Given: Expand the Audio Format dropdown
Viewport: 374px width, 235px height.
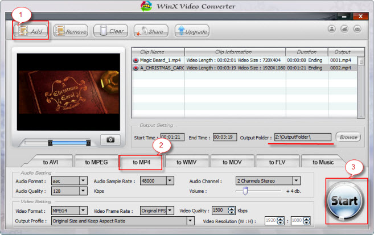Looking at the screenshot, I should pos(83,180).
